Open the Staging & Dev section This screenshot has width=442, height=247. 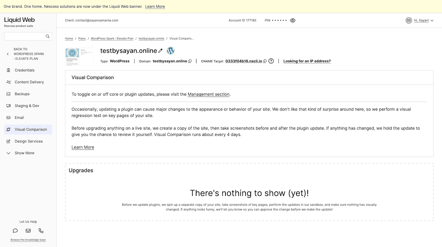(28, 105)
